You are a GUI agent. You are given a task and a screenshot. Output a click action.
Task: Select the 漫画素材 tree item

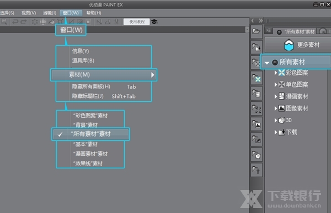(293, 96)
